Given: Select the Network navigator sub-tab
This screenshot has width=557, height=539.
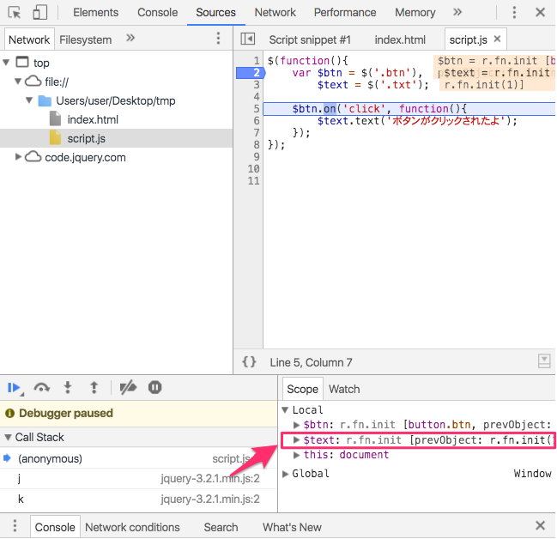Looking at the screenshot, I should click(x=29, y=39).
